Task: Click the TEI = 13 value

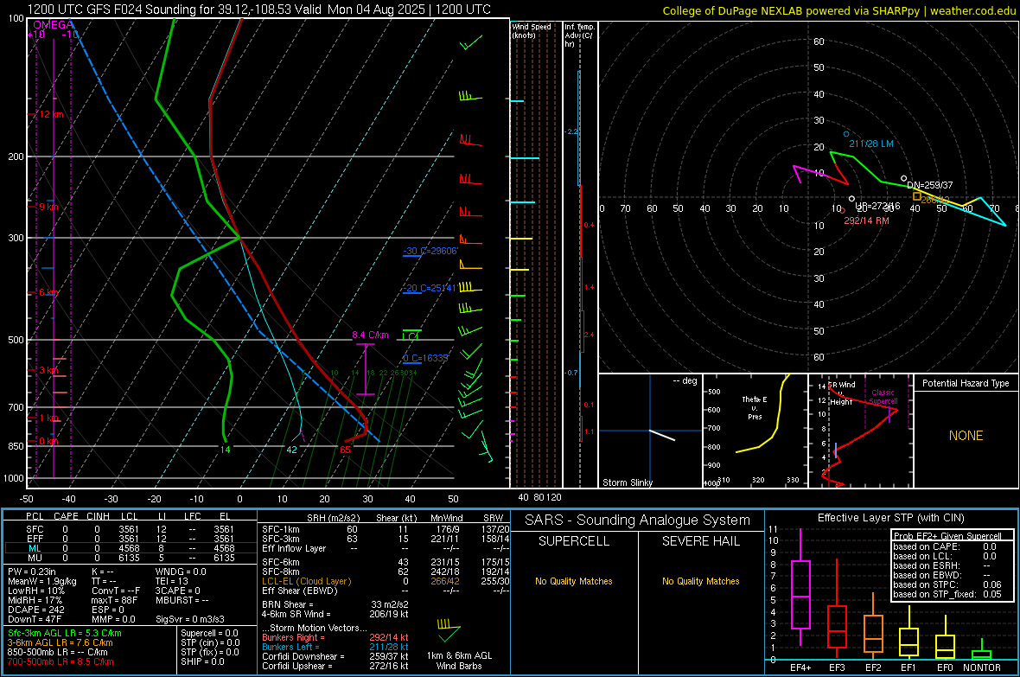Action: click(x=172, y=581)
